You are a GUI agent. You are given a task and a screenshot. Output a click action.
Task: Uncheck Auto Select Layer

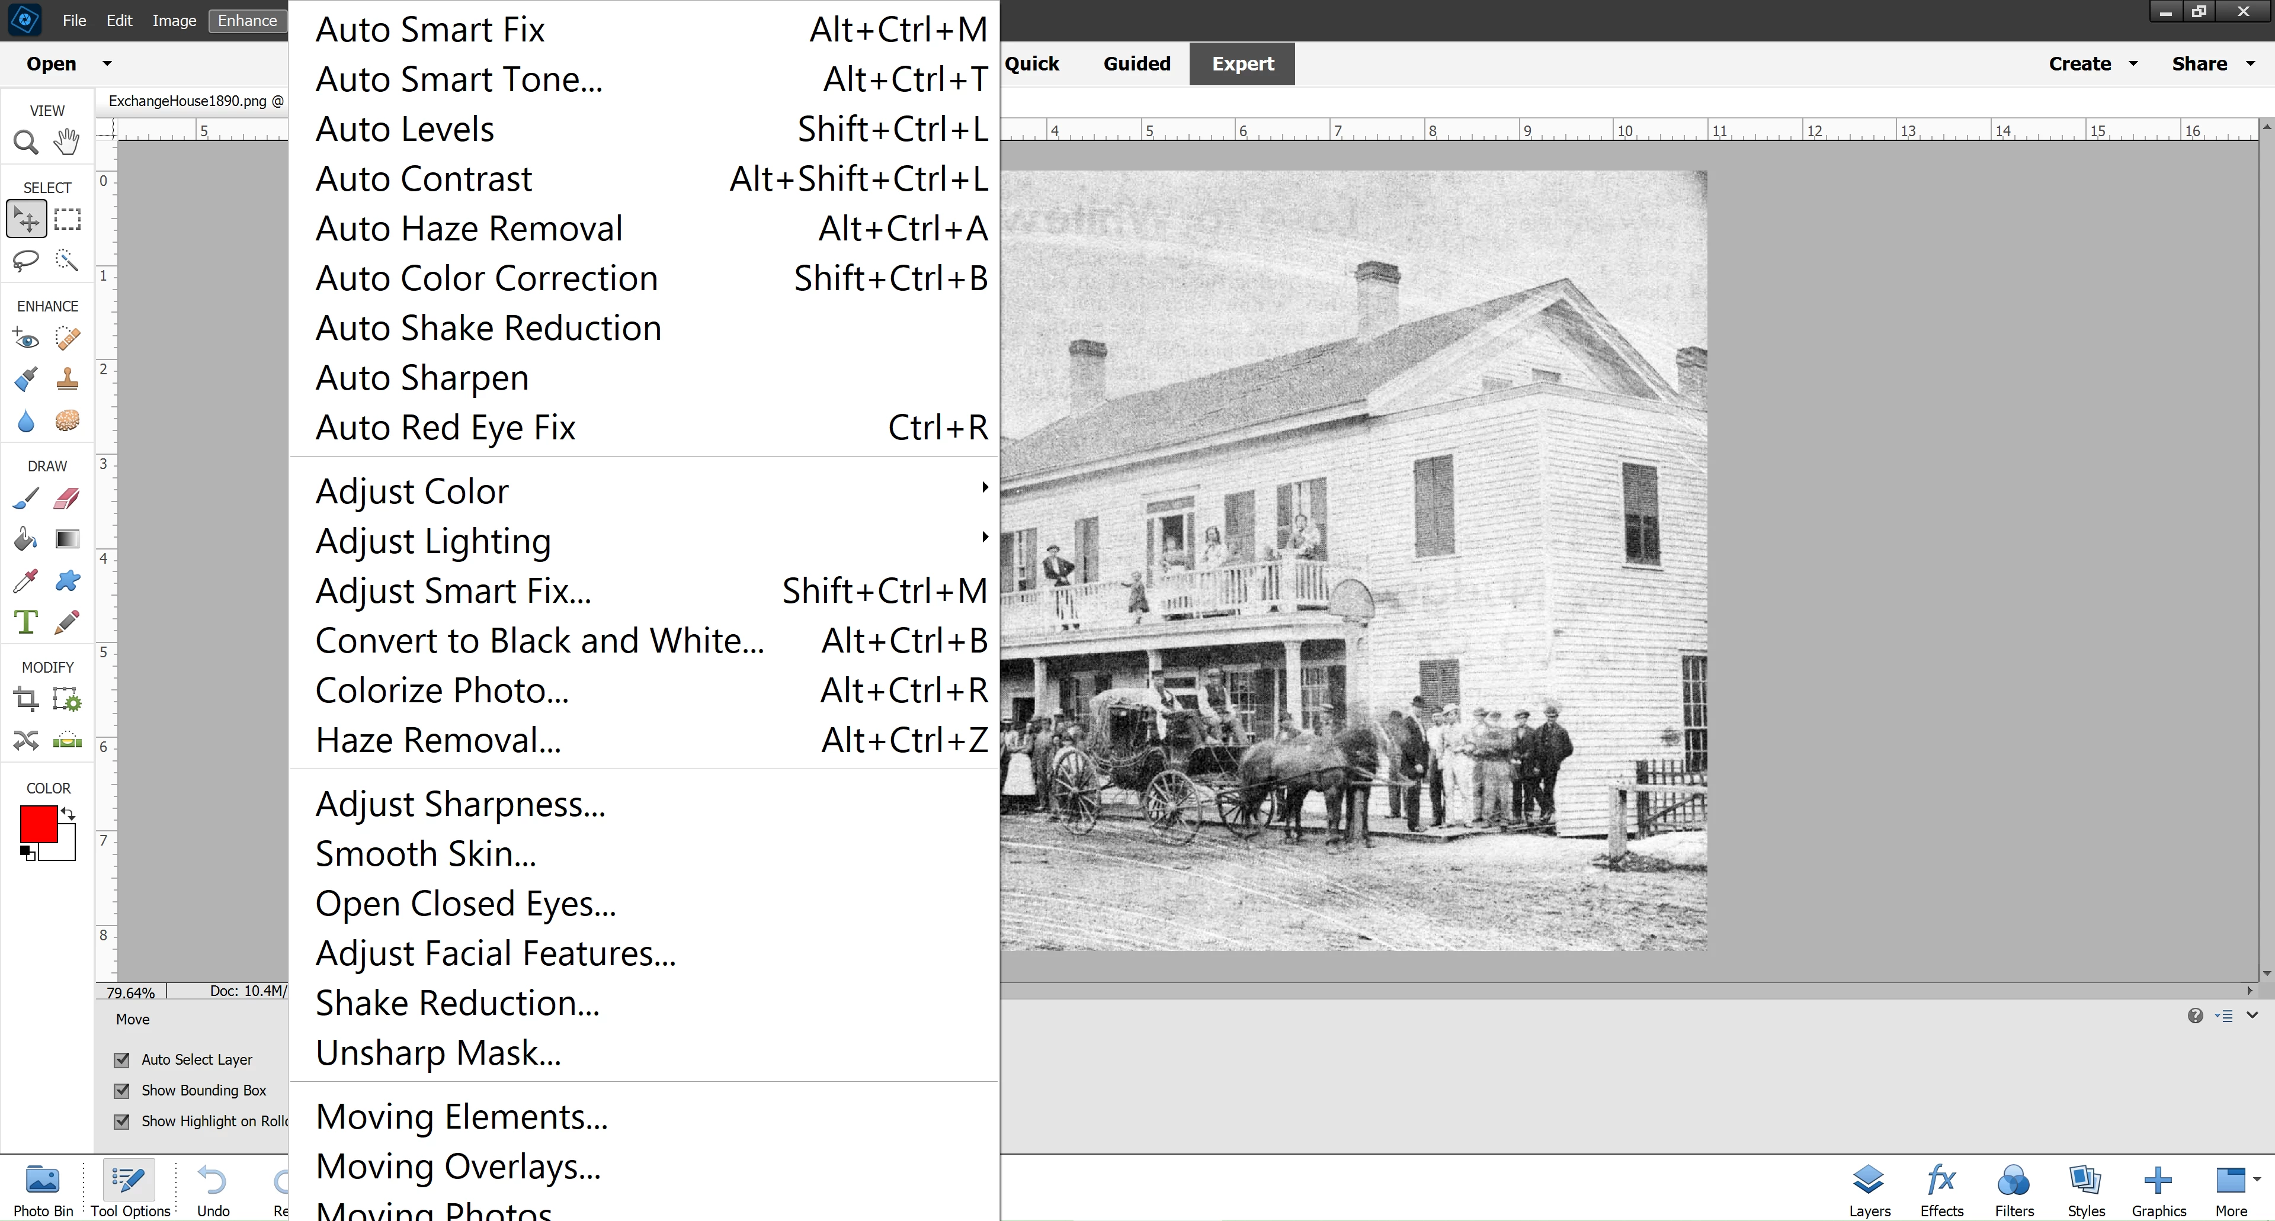[x=122, y=1059]
